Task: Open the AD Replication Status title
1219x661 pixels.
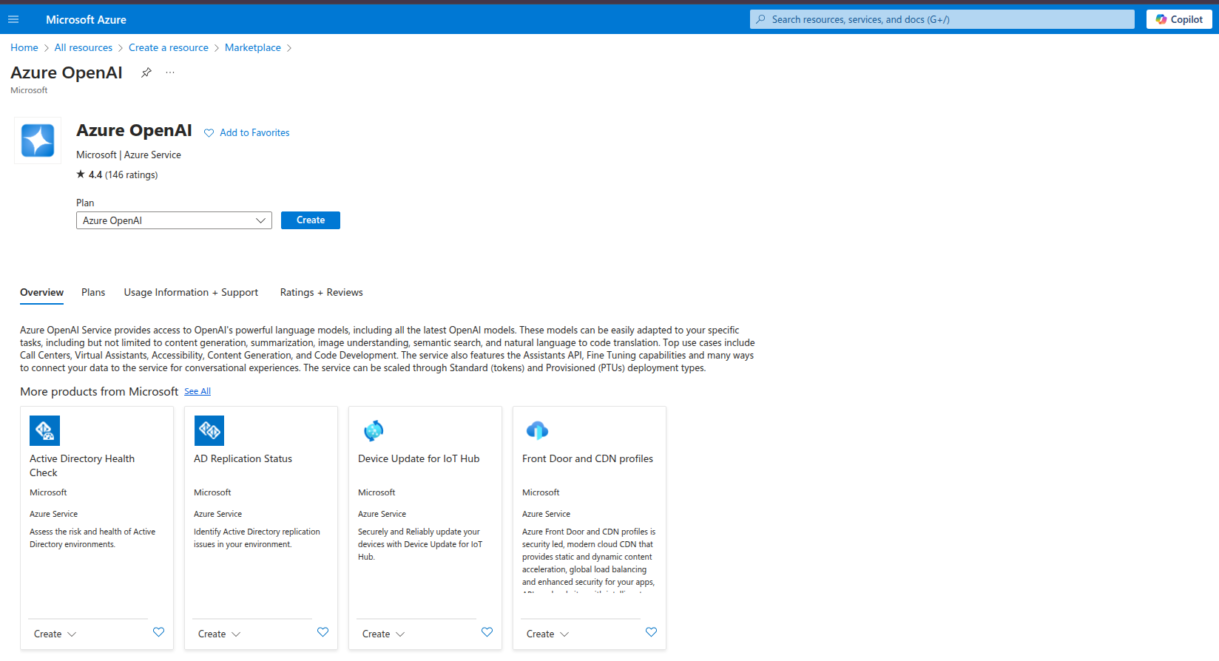Action: (243, 459)
